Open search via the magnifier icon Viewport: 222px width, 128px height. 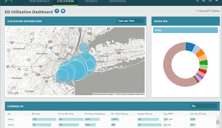[x=197, y=1]
